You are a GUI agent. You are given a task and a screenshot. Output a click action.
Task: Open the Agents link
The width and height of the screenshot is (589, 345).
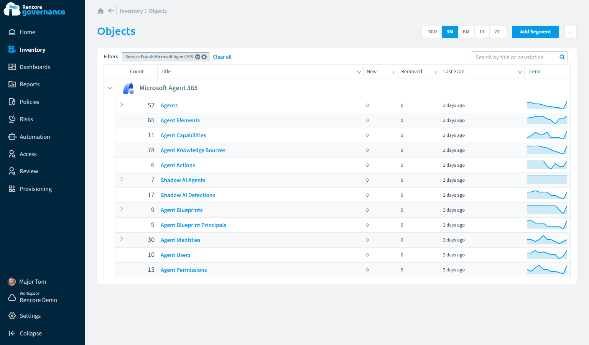169,105
